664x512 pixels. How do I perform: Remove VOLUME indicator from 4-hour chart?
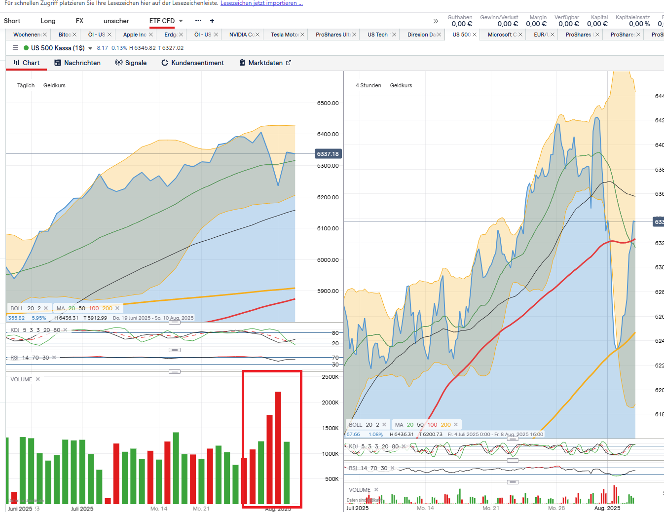(376, 490)
